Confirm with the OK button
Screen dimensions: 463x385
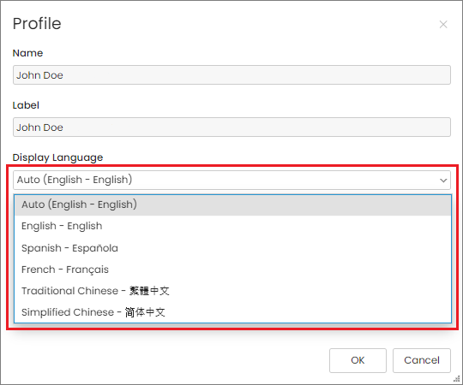point(358,360)
